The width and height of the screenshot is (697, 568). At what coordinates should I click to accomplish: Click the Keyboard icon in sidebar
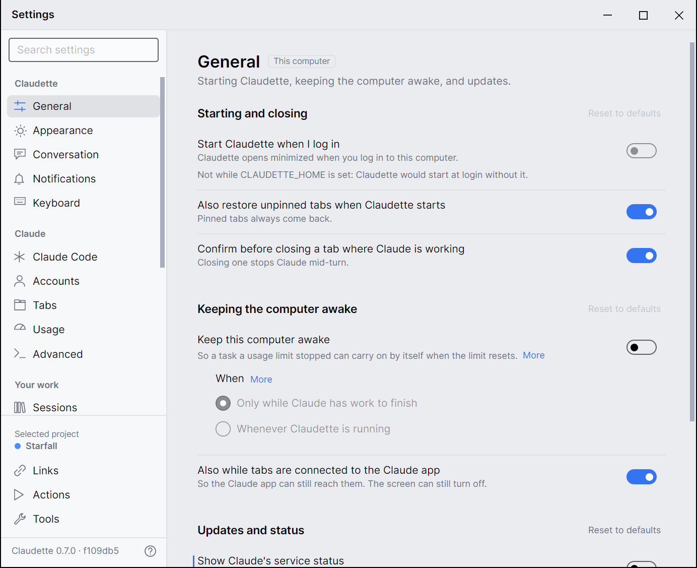tap(20, 202)
